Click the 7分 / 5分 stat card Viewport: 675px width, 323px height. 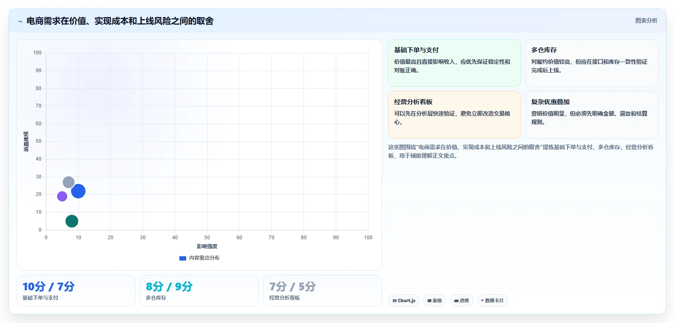[323, 291]
